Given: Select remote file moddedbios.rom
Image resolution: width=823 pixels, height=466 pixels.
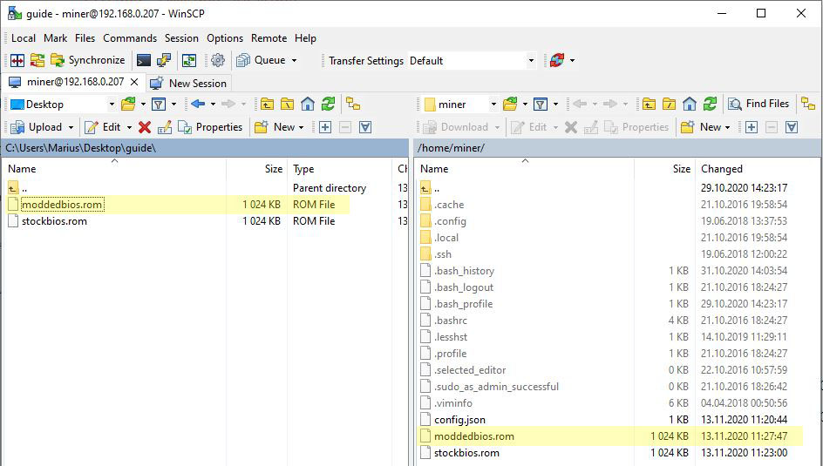Looking at the screenshot, I should tap(474, 436).
